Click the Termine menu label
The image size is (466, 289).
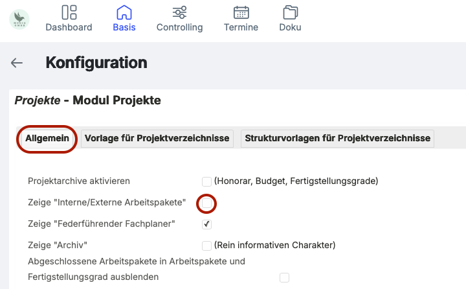point(241,27)
